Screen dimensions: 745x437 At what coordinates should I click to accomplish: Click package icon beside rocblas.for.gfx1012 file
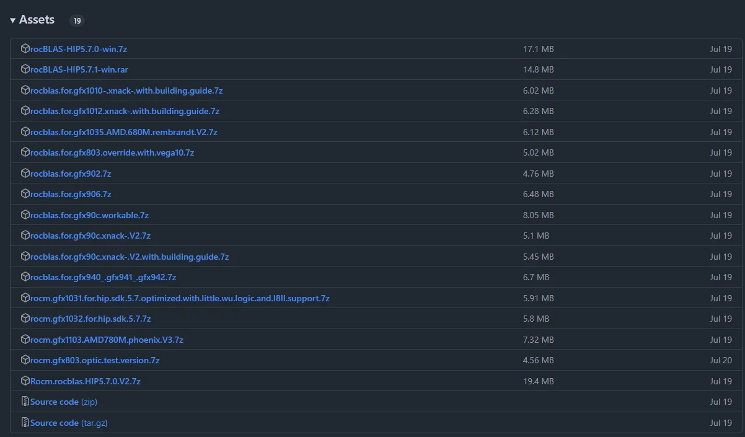(25, 110)
